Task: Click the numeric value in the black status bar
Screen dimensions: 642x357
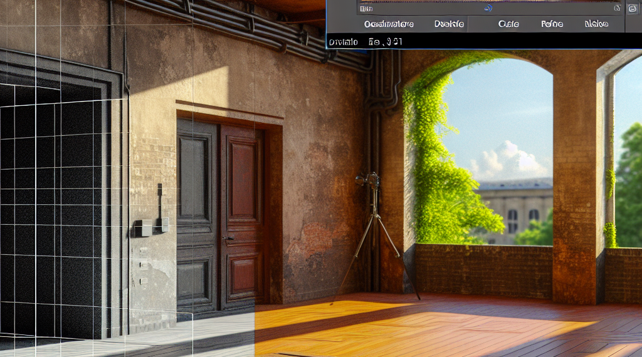Action: [x=386, y=42]
